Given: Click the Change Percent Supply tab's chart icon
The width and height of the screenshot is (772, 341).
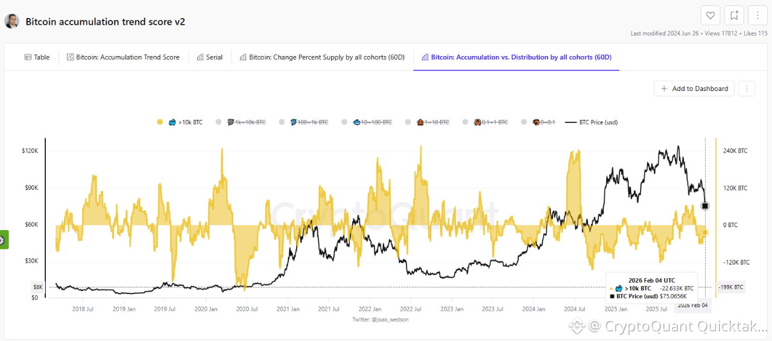Looking at the screenshot, I should click(x=243, y=57).
